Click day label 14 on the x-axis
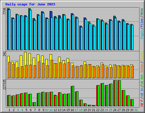The image size is (145, 113). coord(64,110)
